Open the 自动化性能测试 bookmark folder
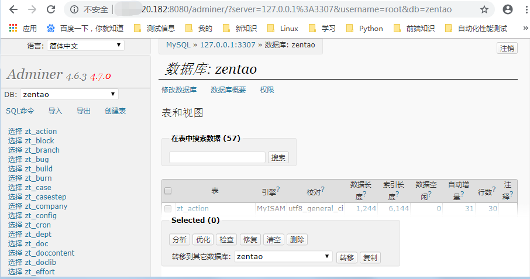The width and height of the screenshot is (530, 279). tap(476, 29)
